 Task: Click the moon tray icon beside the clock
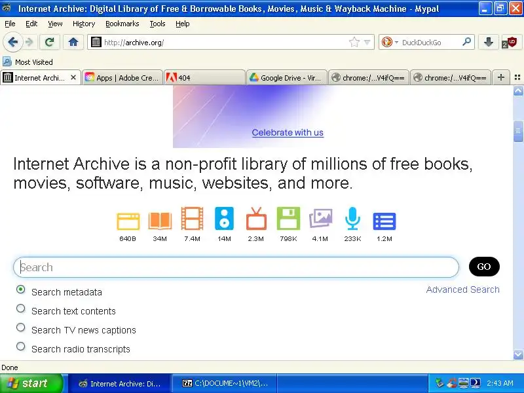coord(476,383)
